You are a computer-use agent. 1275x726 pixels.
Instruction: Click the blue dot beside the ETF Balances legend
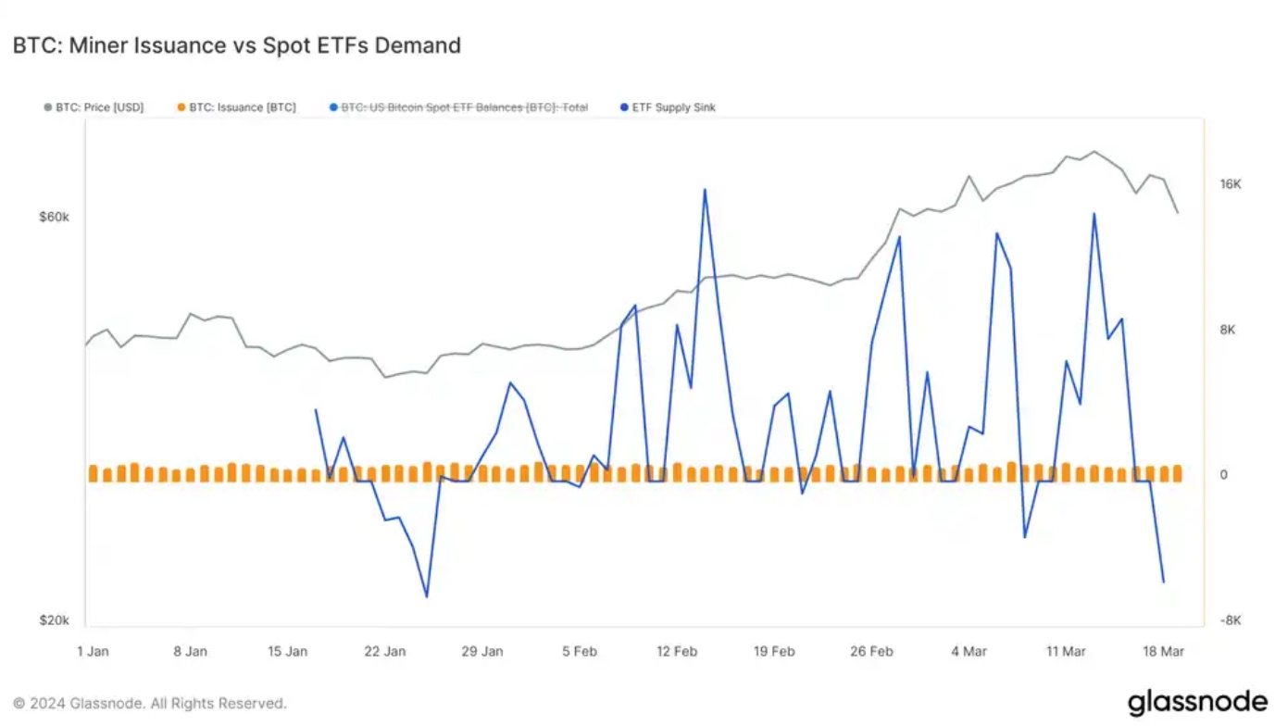pyautogui.click(x=335, y=106)
